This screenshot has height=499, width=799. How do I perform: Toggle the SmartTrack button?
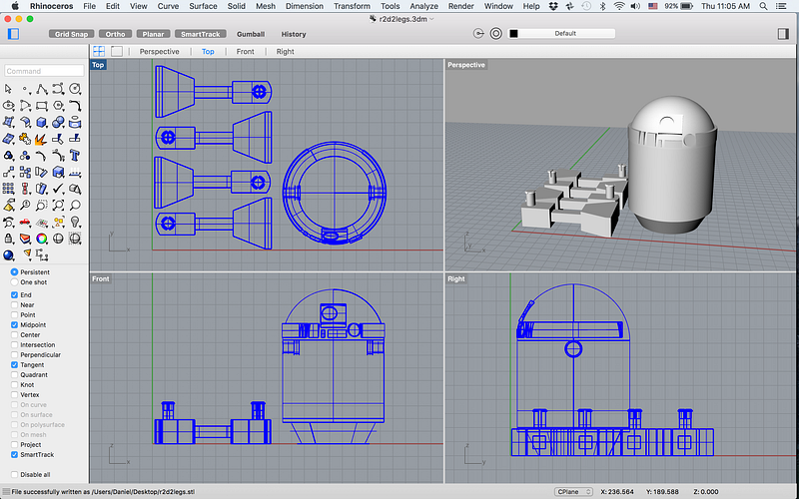tap(201, 34)
